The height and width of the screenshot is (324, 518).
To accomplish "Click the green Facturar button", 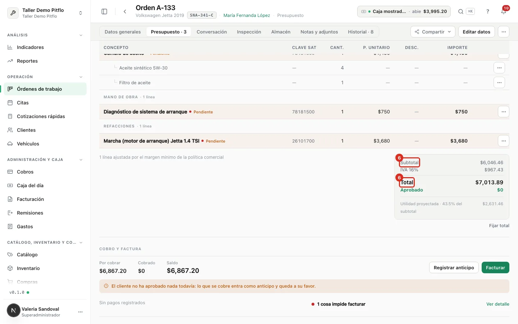I will click(495, 267).
